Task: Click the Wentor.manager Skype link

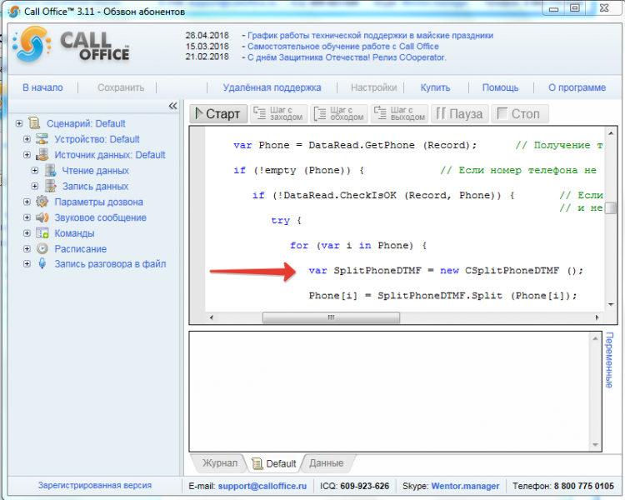Action: (x=465, y=486)
